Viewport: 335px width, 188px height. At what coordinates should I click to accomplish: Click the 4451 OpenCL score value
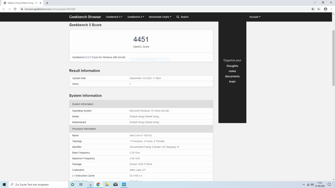coord(141,39)
